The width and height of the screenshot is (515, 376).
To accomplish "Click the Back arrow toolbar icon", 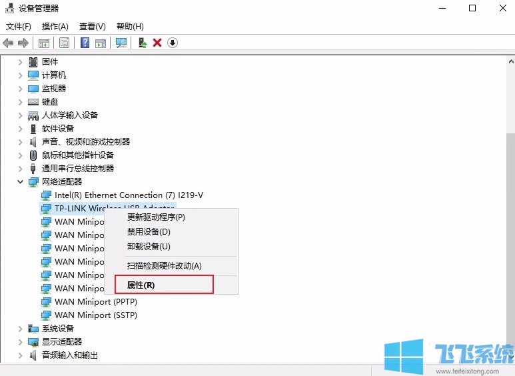I will click(x=8, y=43).
